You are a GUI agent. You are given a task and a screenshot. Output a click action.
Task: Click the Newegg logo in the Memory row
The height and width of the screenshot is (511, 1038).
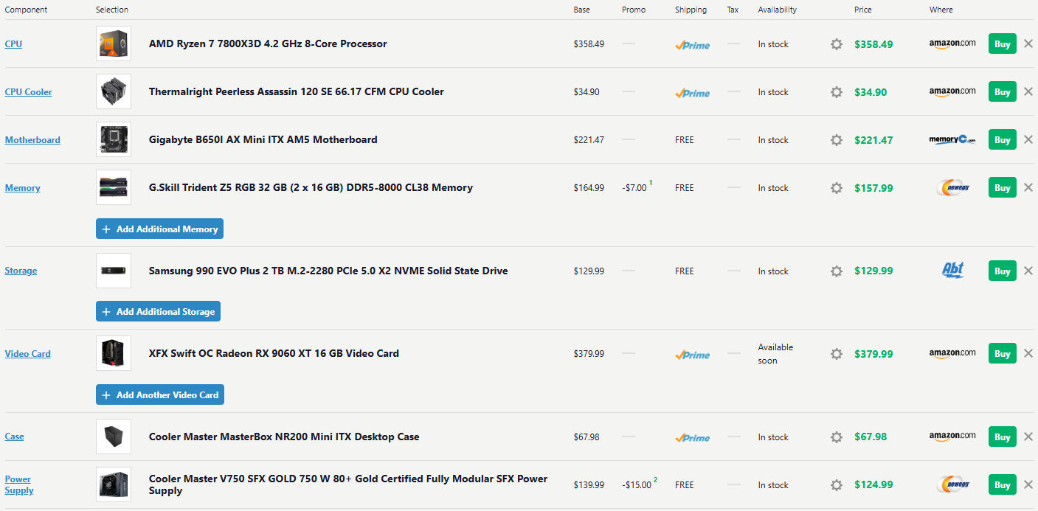(952, 188)
